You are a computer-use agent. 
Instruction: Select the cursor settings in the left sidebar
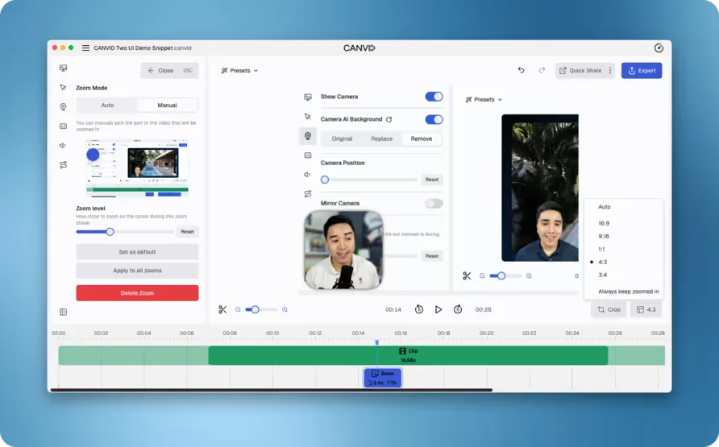63,87
